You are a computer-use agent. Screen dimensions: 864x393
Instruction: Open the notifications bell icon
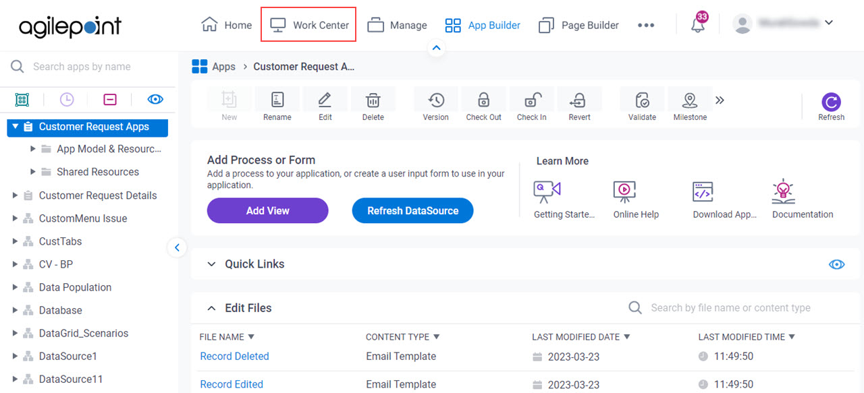[x=698, y=26]
